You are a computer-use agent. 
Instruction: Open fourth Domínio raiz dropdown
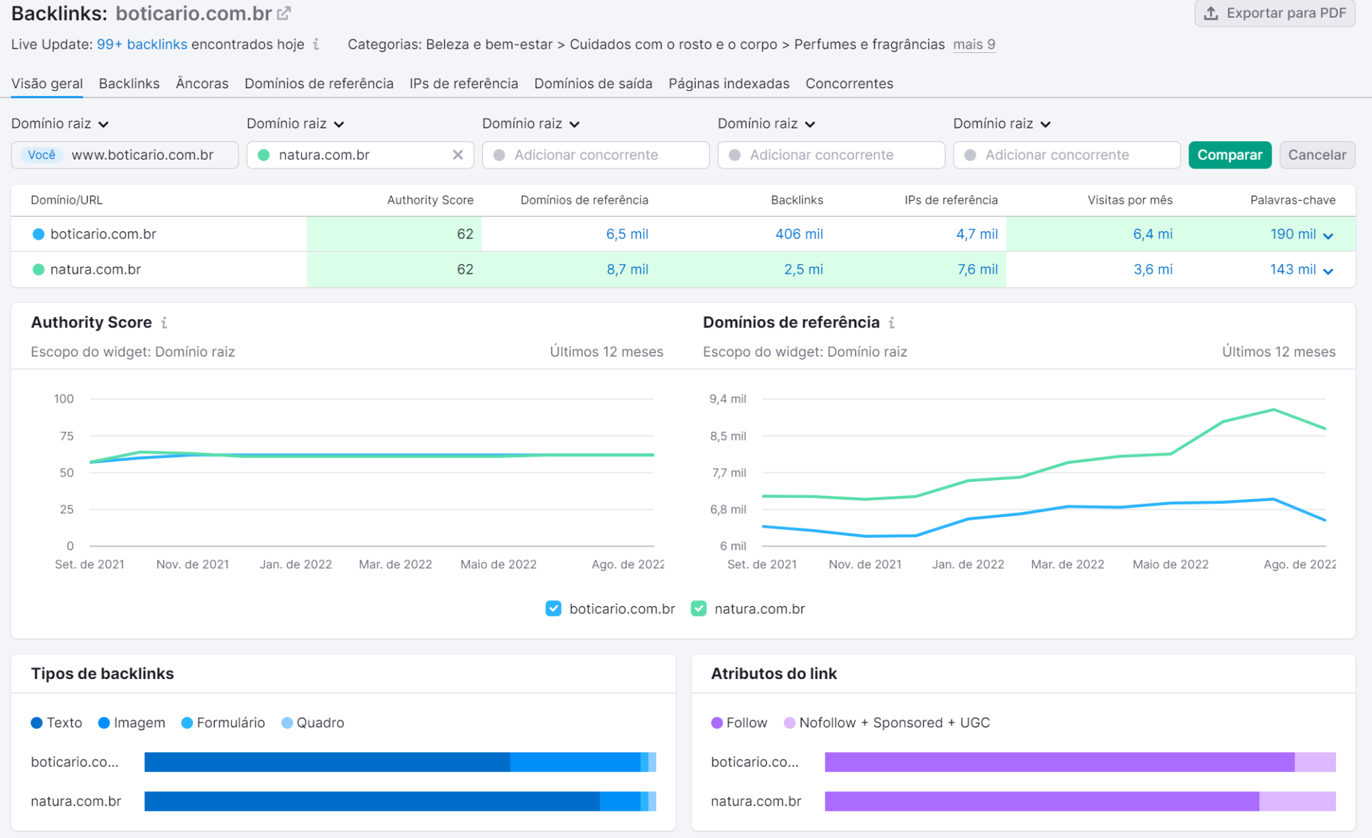[x=767, y=124]
